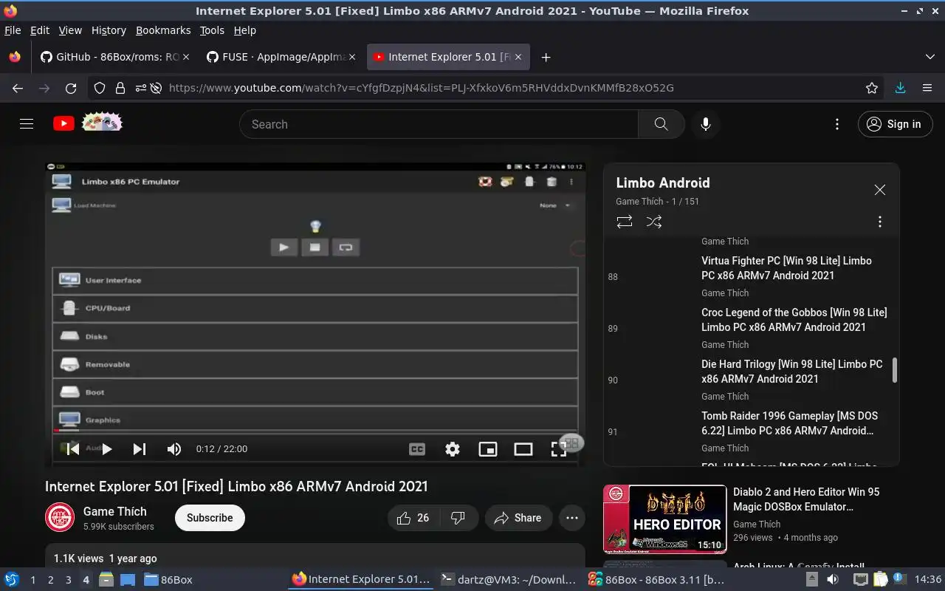Seek along the video progress bar
Screen dimensions: 945x591
coord(315,431)
